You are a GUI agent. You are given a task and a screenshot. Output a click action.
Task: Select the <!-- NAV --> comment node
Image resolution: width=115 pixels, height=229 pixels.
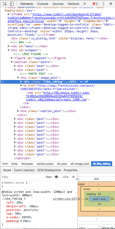21,42
